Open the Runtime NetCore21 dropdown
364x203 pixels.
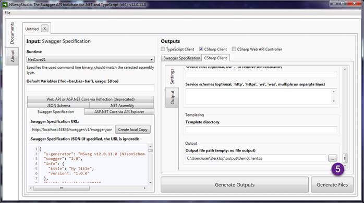pyautogui.click(x=90, y=59)
